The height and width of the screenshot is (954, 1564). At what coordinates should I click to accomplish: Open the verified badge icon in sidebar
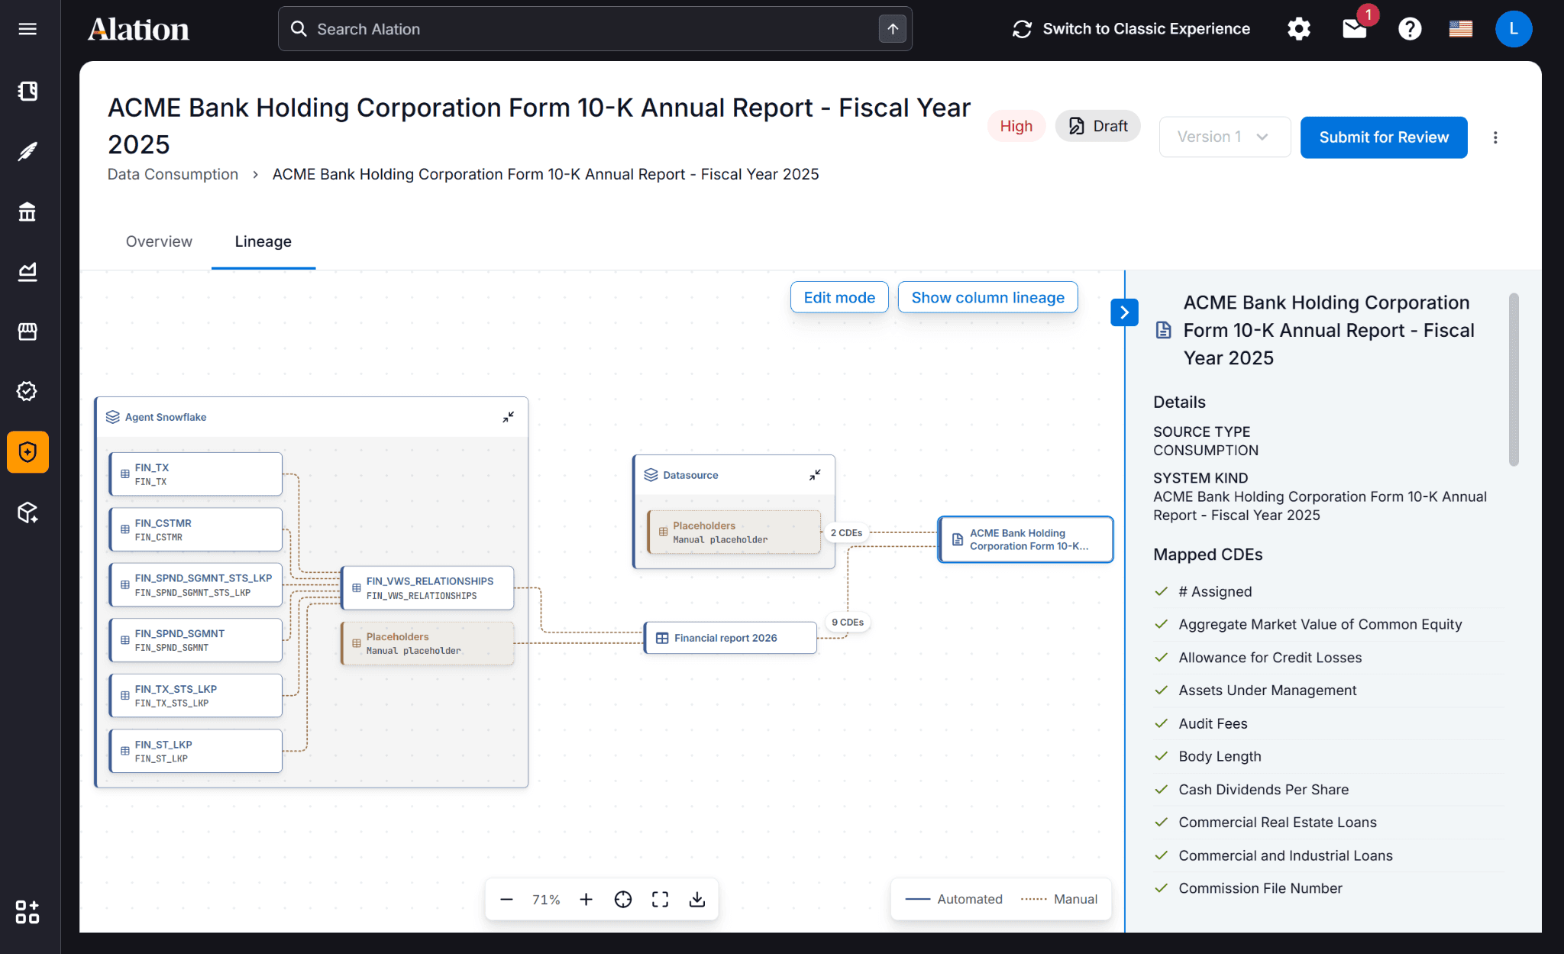click(27, 391)
